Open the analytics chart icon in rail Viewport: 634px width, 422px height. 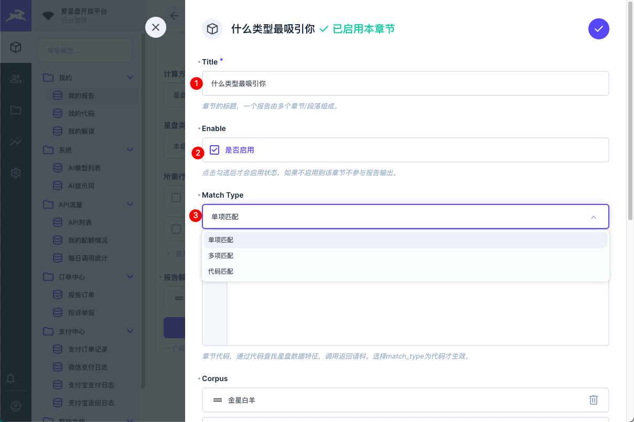(16, 142)
